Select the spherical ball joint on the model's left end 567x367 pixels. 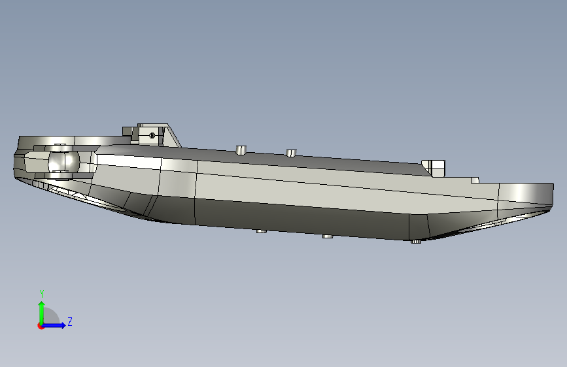63,162
